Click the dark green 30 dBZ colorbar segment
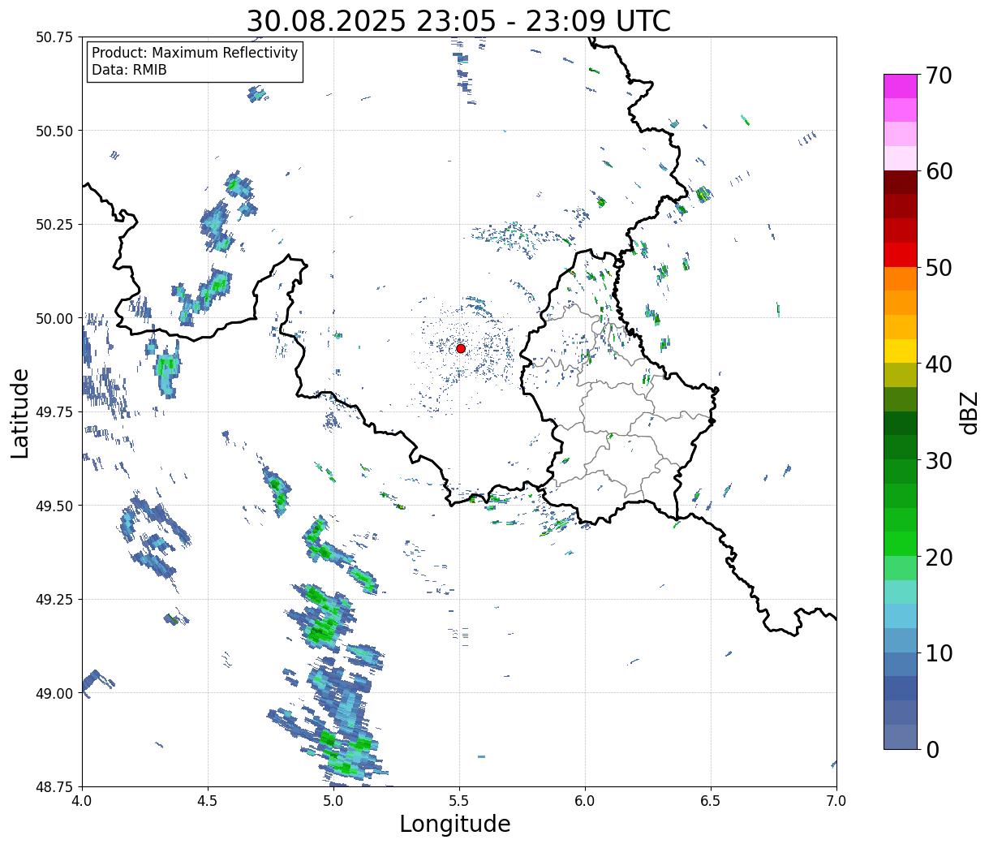 coord(901,448)
